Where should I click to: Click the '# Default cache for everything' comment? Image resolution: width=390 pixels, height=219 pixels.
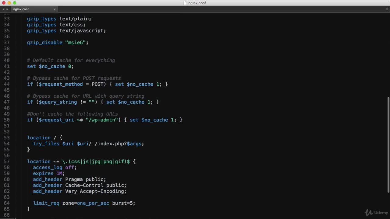click(71, 61)
